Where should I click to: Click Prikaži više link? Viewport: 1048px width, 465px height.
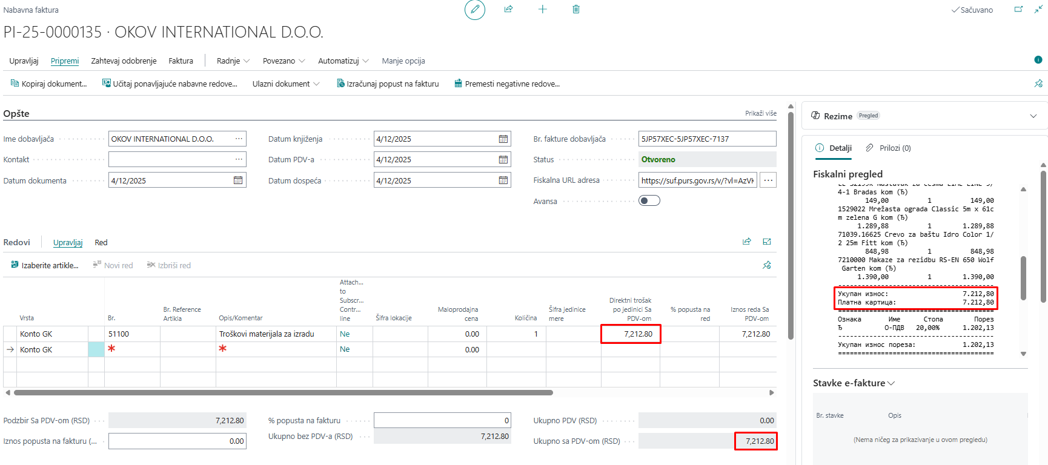[760, 113]
